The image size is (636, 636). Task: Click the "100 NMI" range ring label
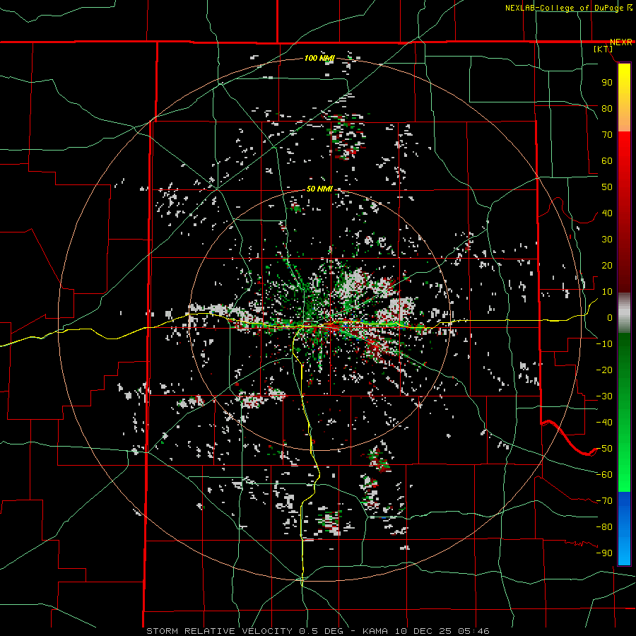click(319, 59)
